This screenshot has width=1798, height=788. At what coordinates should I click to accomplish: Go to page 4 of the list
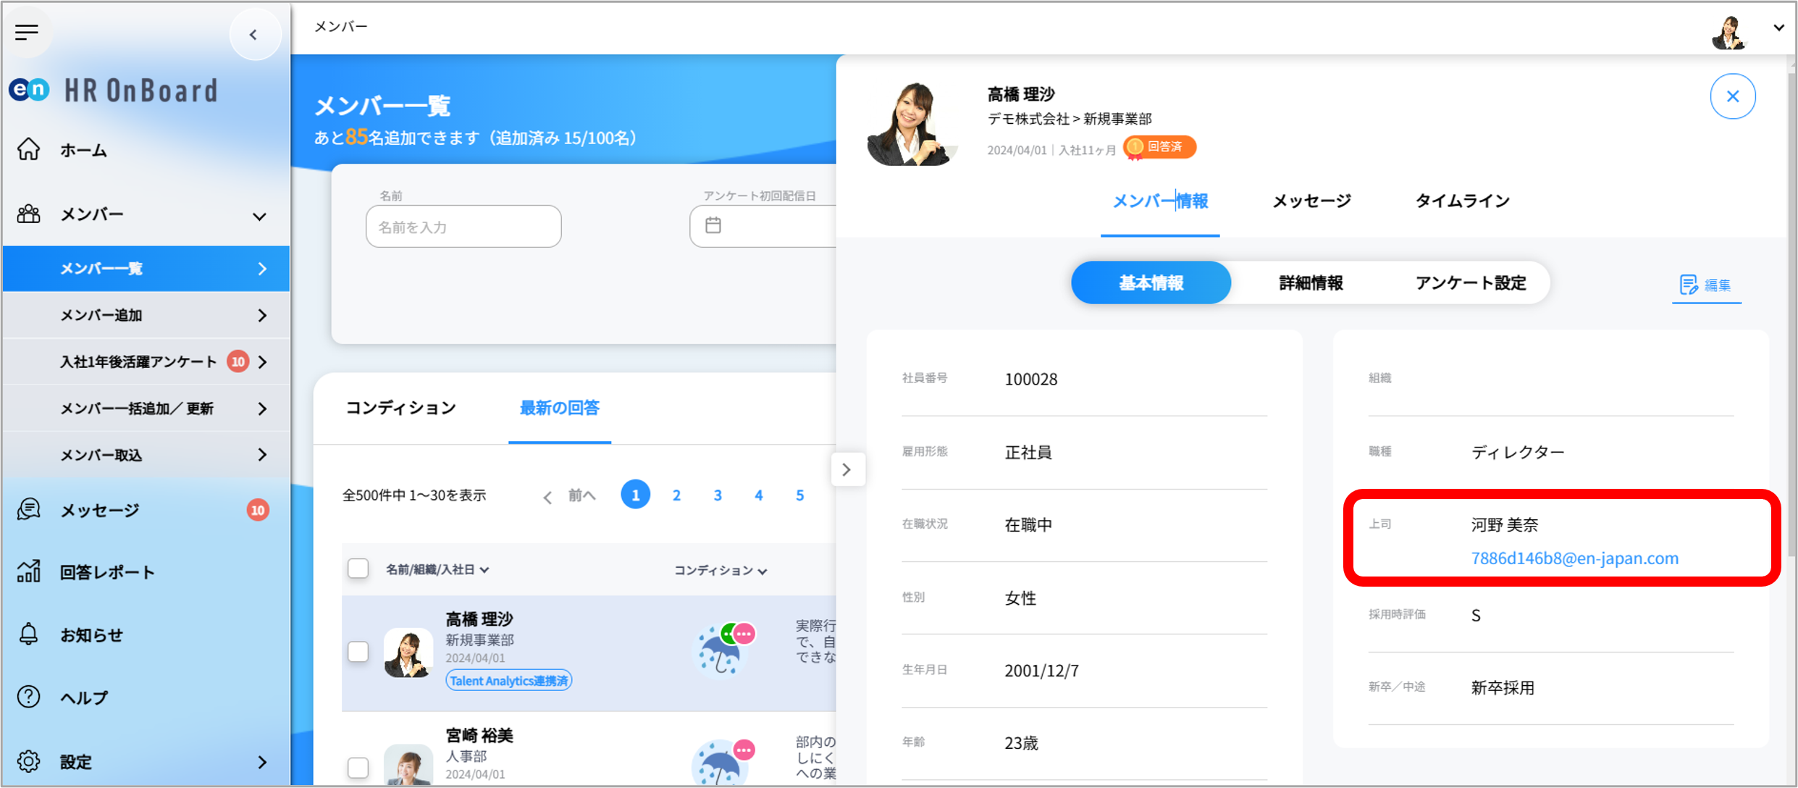point(759,495)
